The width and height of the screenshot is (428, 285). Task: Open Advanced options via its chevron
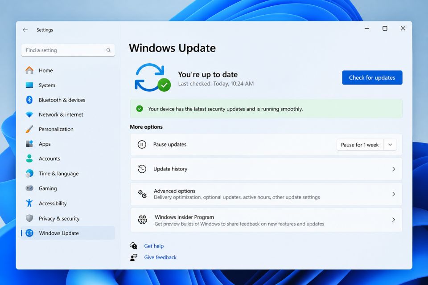click(x=393, y=194)
